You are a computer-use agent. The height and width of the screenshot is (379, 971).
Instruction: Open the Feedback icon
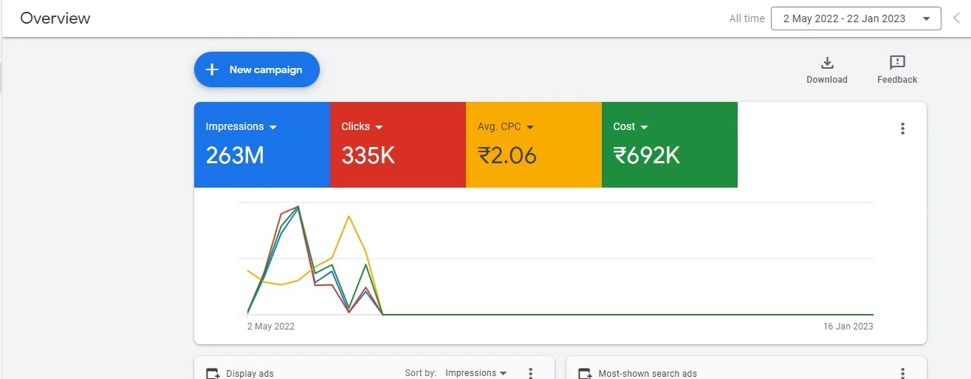897,63
